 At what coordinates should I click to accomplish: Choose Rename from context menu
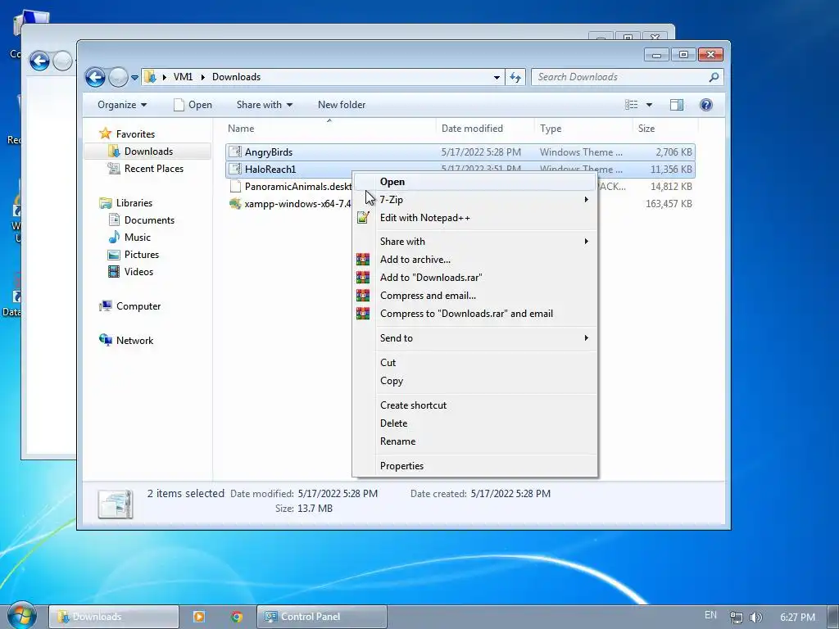coord(474,441)
